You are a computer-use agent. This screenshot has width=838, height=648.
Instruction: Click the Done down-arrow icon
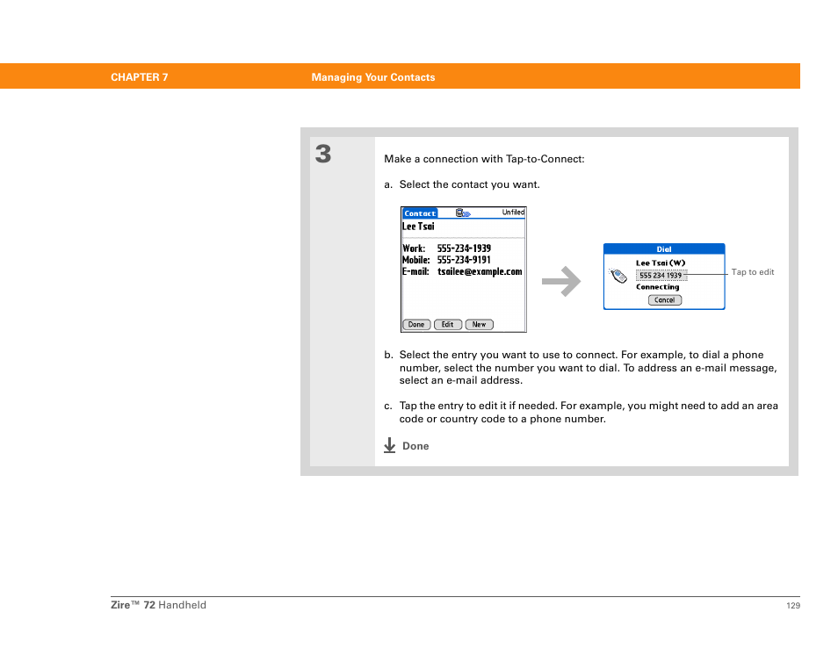(390, 445)
